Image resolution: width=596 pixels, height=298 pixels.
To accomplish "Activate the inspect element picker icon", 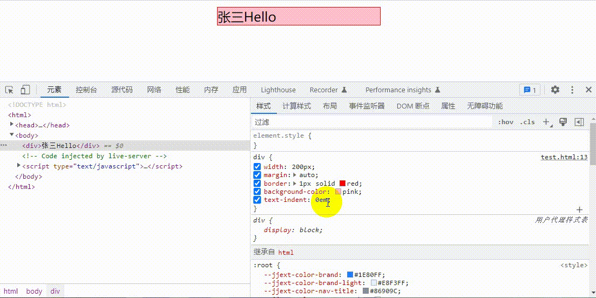I will 10,90.
